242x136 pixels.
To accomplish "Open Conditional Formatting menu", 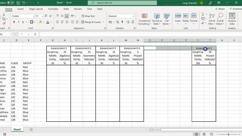I will tap(144, 19).
